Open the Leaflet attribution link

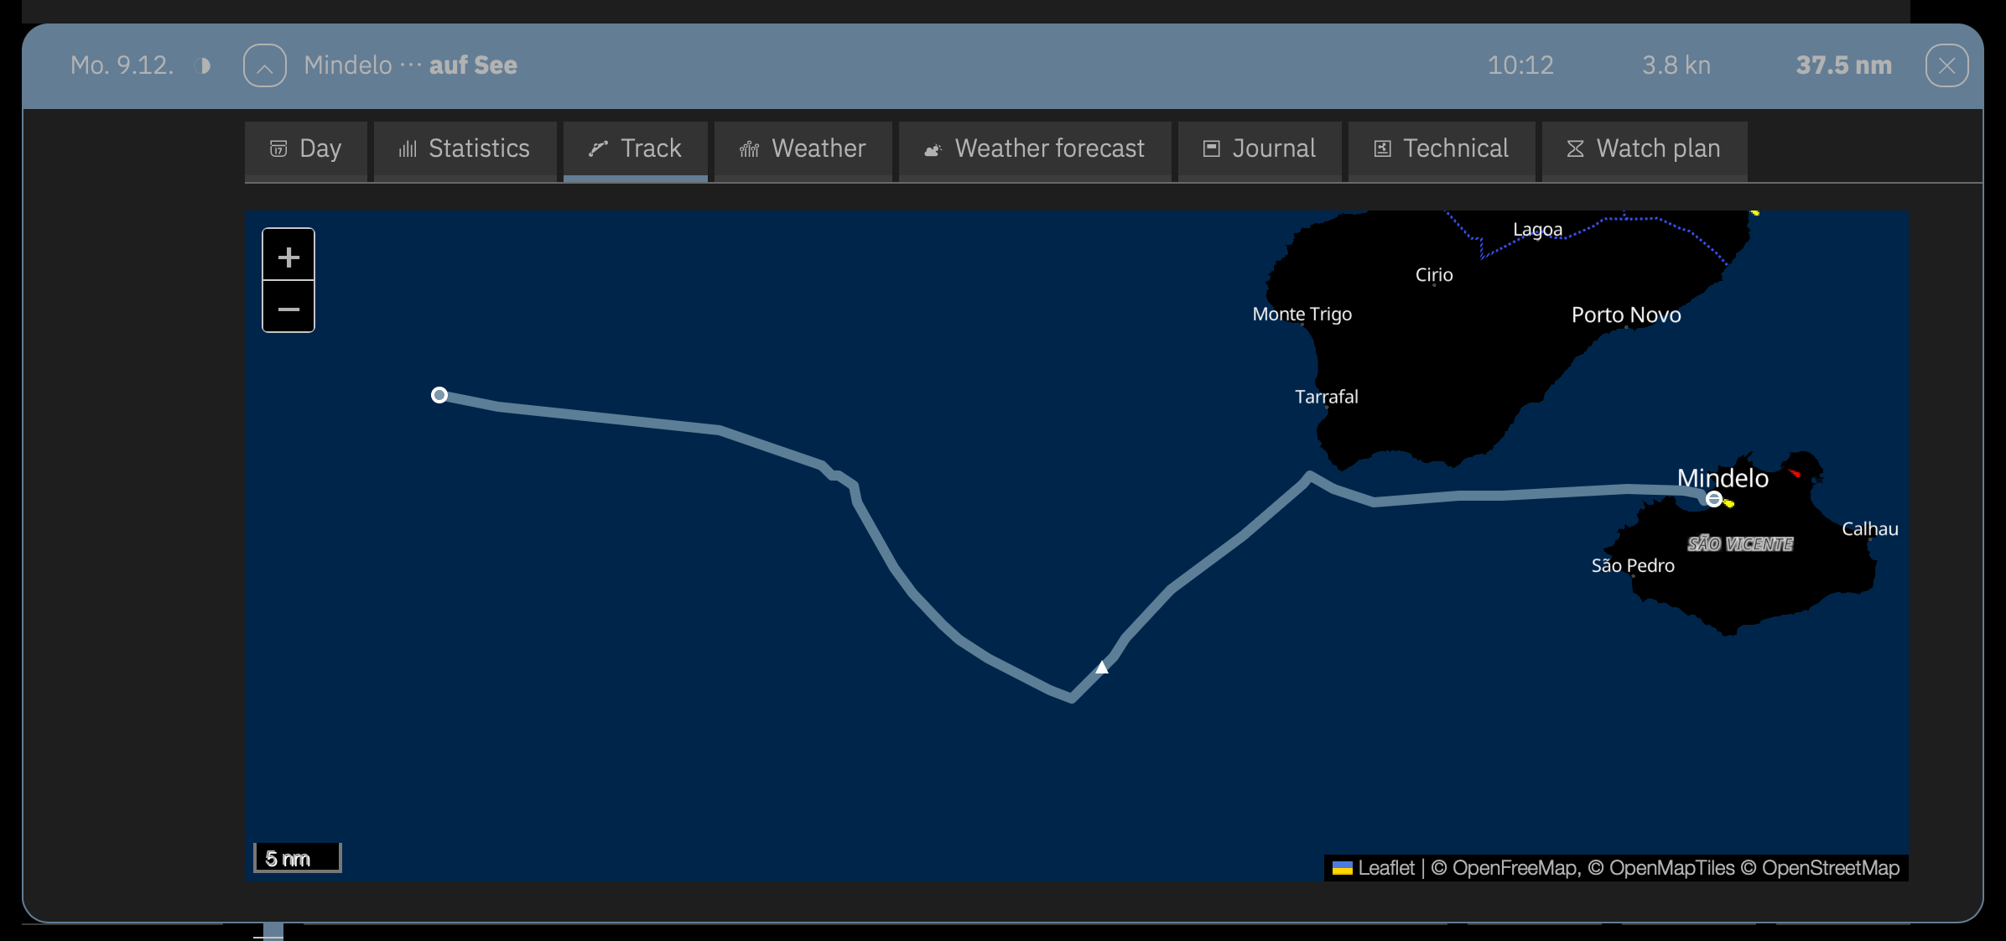coord(1385,868)
